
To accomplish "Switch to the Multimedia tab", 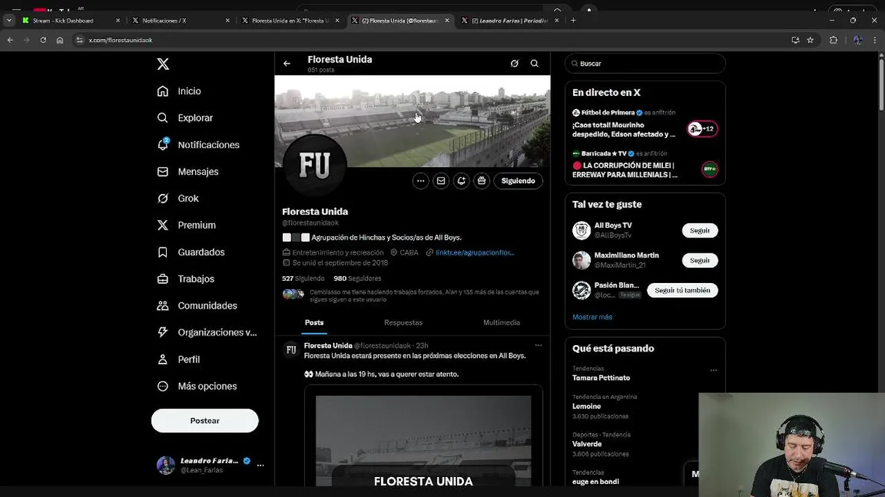I will click(x=501, y=323).
